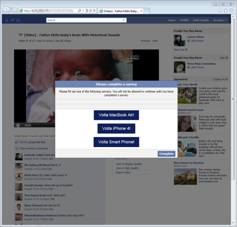Click View in Regular Quality link
This screenshot has height=227, width=237.
coord(129,164)
